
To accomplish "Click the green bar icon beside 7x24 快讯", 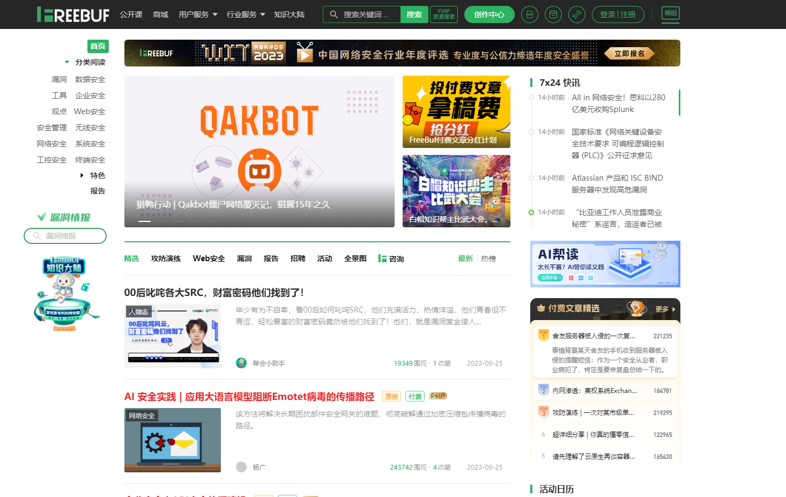I will [x=531, y=83].
